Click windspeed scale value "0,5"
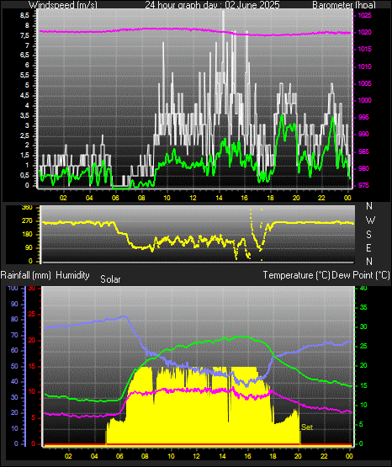Image resolution: width=392 pixels, height=467 pixels. point(24,175)
